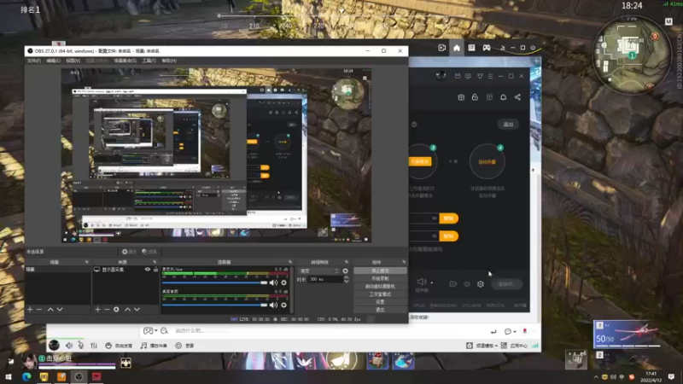This screenshot has height=384, width=683.
Task: Remove the selected scene with minus icon
Action: [39, 309]
